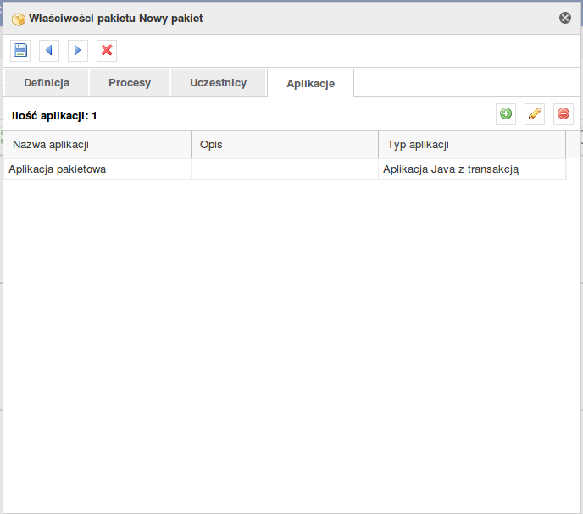Screen dimensions: 583x514
Task: Close the package properties dialog
Action: pyautogui.click(x=565, y=18)
